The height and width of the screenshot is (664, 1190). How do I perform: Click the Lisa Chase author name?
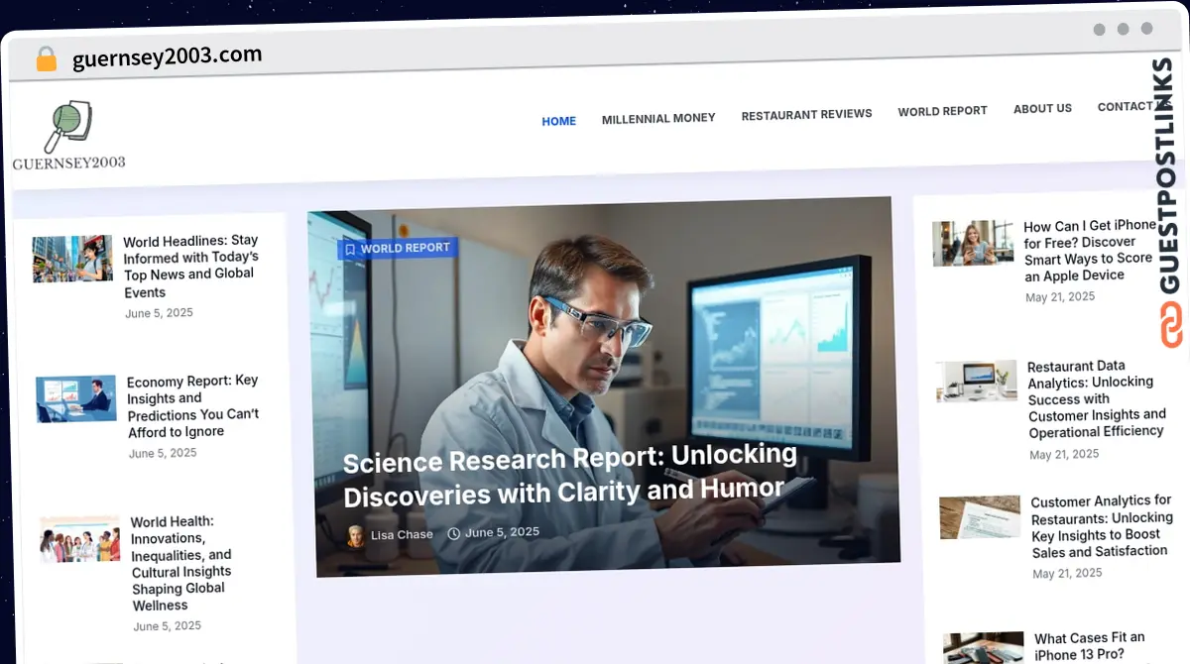coord(402,534)
